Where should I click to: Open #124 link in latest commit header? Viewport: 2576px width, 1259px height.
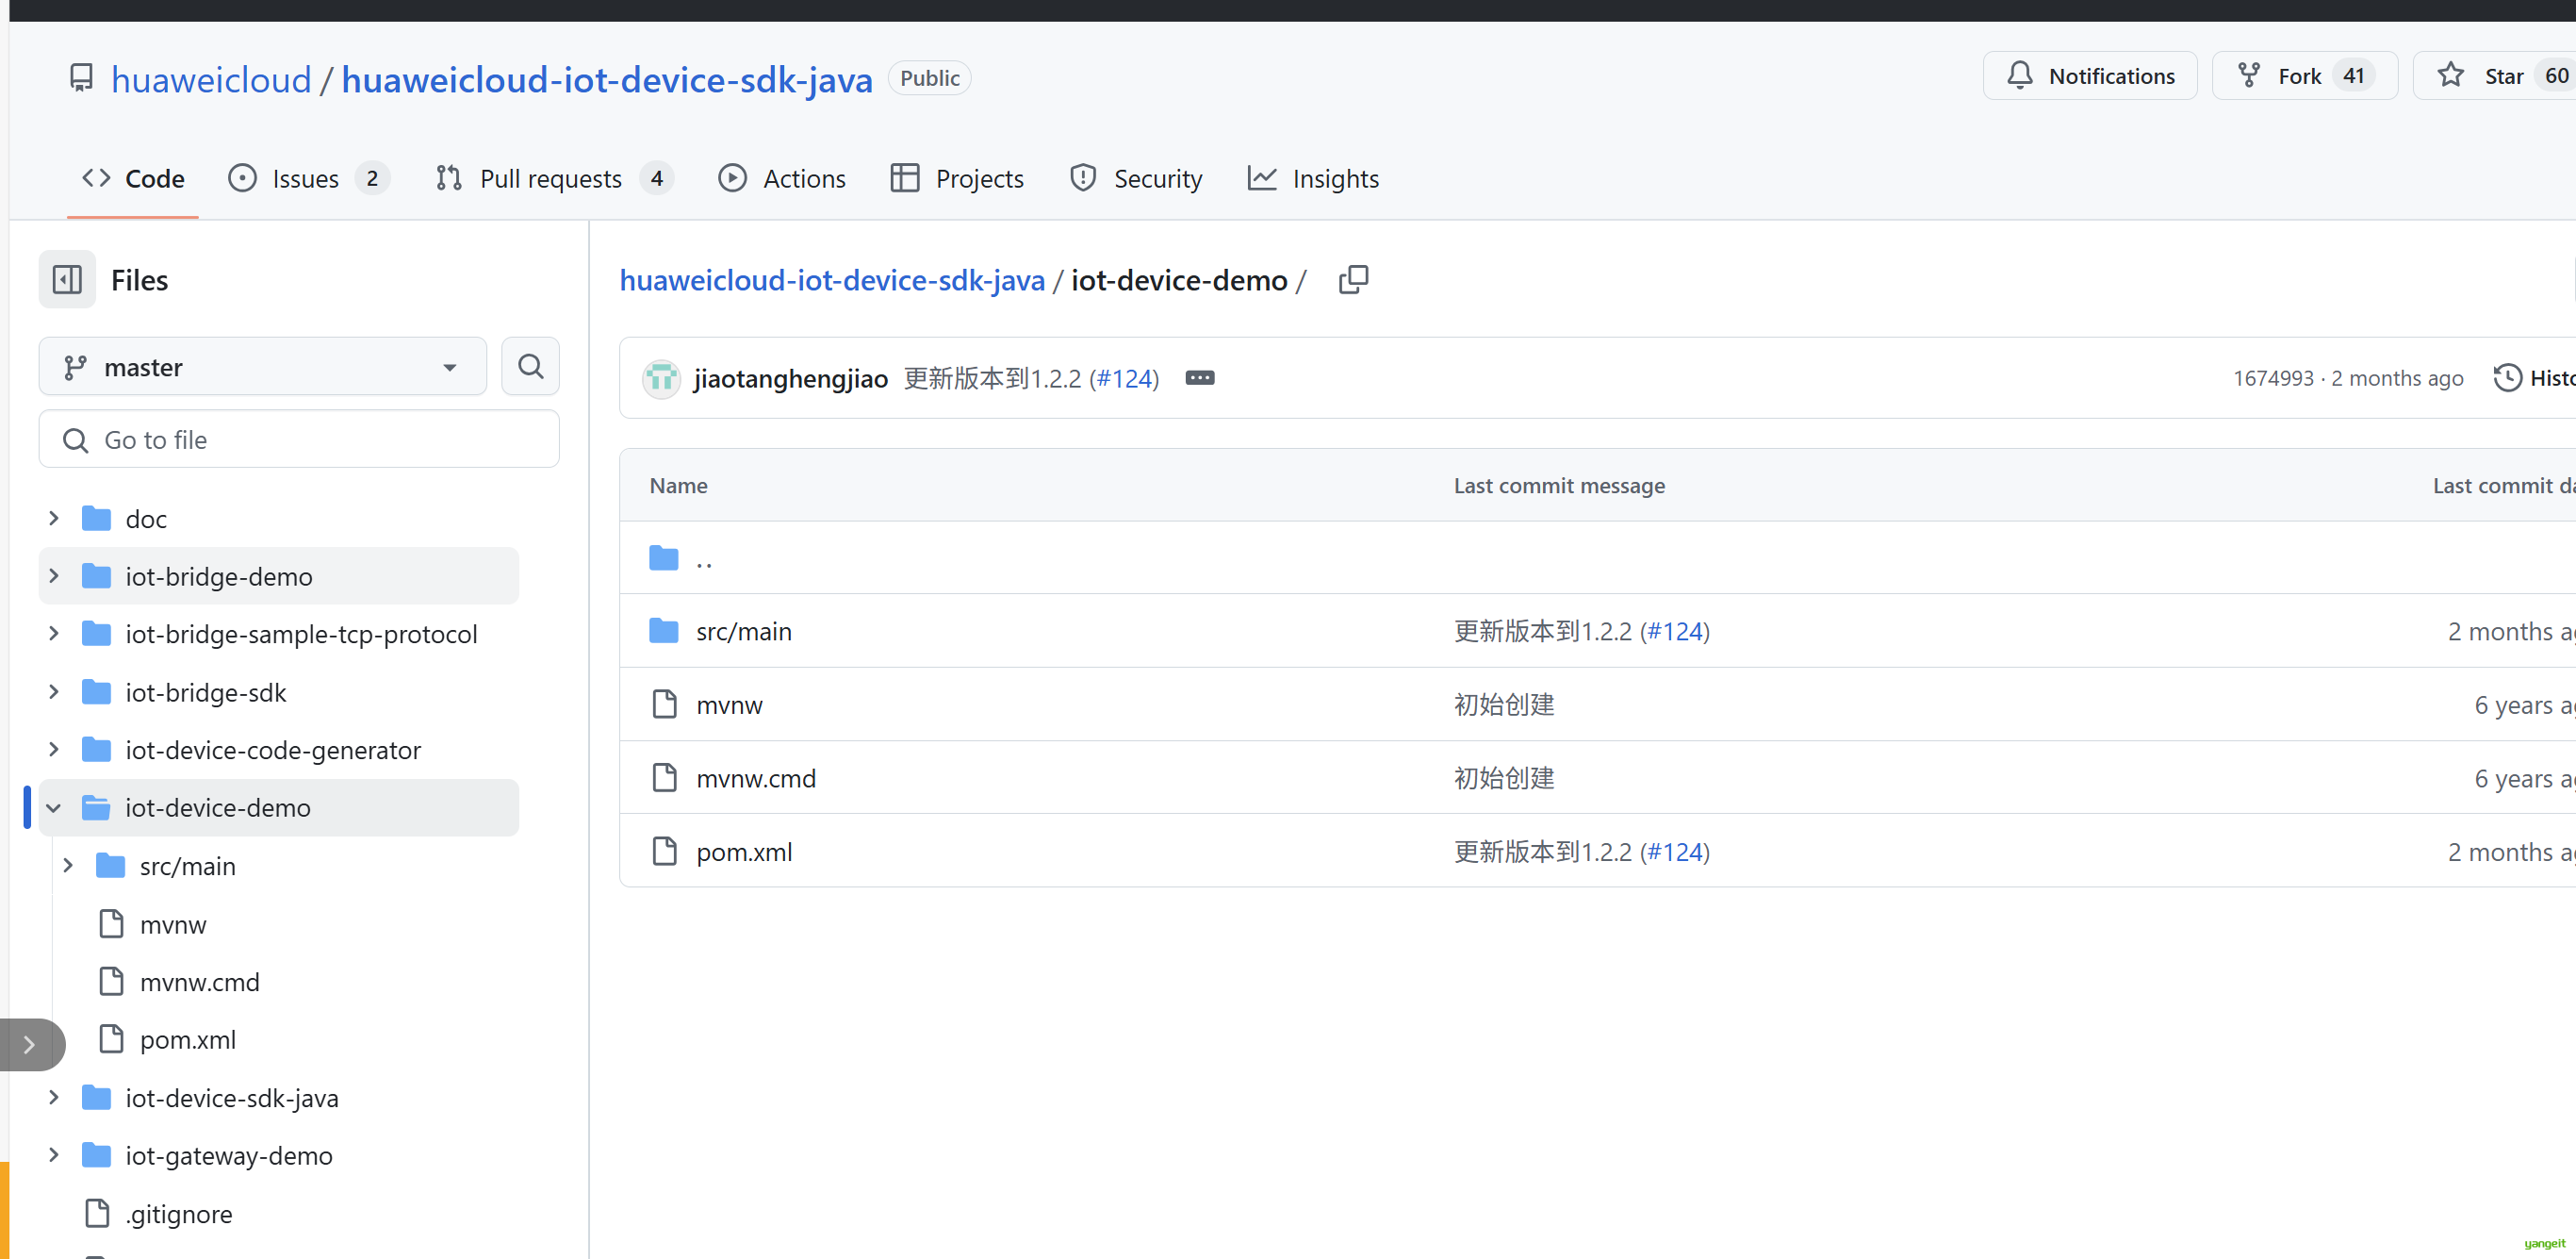tap(1124, 378)
